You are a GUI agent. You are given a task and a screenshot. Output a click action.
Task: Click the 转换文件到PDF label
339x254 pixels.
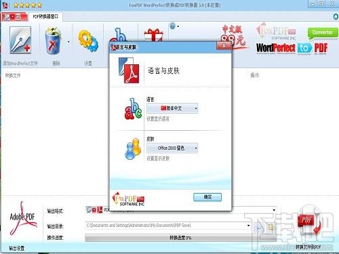tap(308, 247)
